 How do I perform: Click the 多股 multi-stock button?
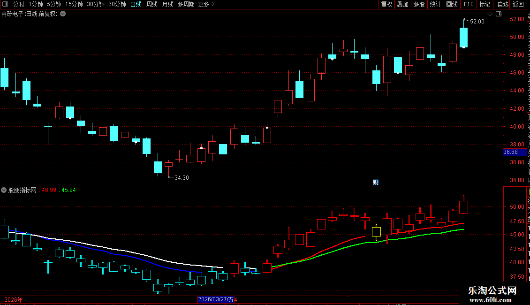(419, 4)
